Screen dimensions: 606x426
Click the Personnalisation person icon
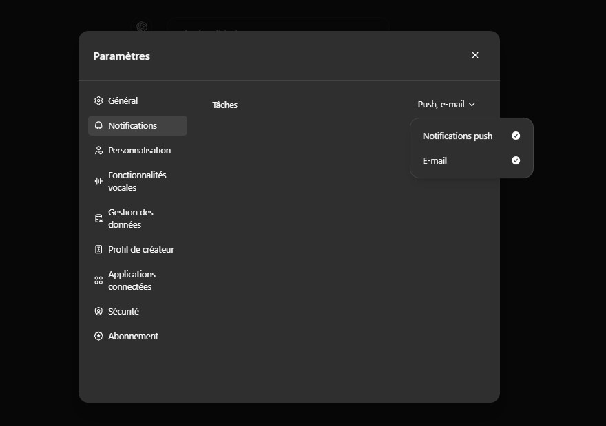click(98, 150)
